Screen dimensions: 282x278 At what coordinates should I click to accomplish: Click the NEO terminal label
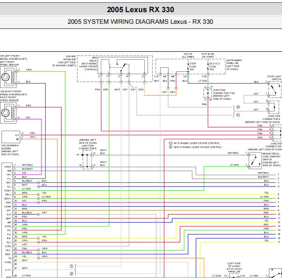point(8,202)
